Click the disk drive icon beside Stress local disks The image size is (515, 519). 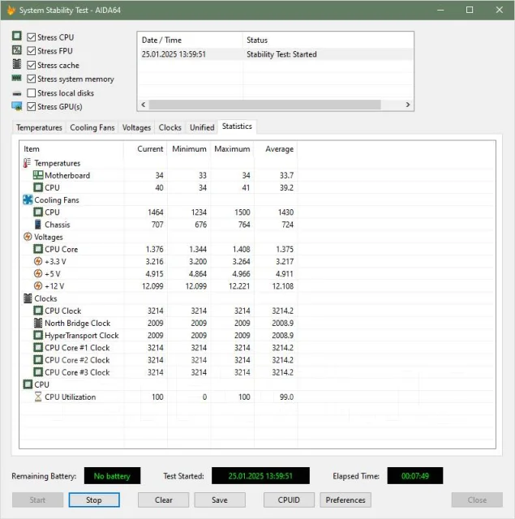(x=17, y=94)
